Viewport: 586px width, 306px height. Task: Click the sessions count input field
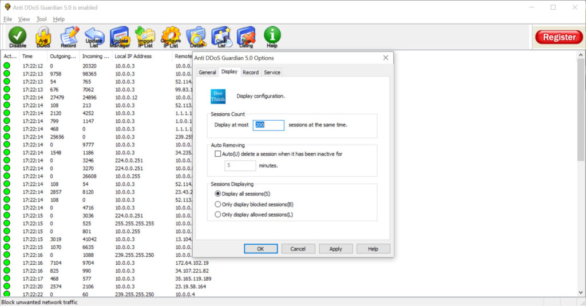point(268,125)
